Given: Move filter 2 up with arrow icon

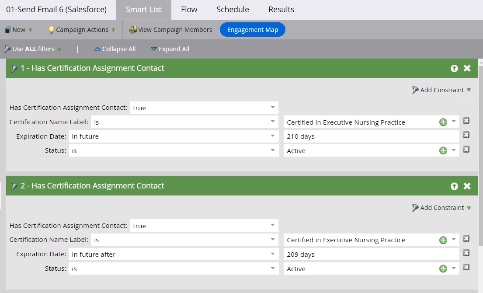Looking at the screenshot, I should [454, 186].
